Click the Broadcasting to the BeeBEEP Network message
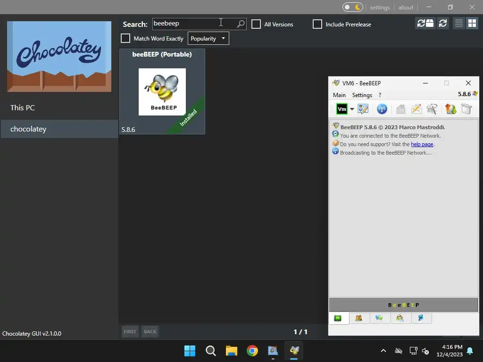483x362 pixels. point(386,153)
